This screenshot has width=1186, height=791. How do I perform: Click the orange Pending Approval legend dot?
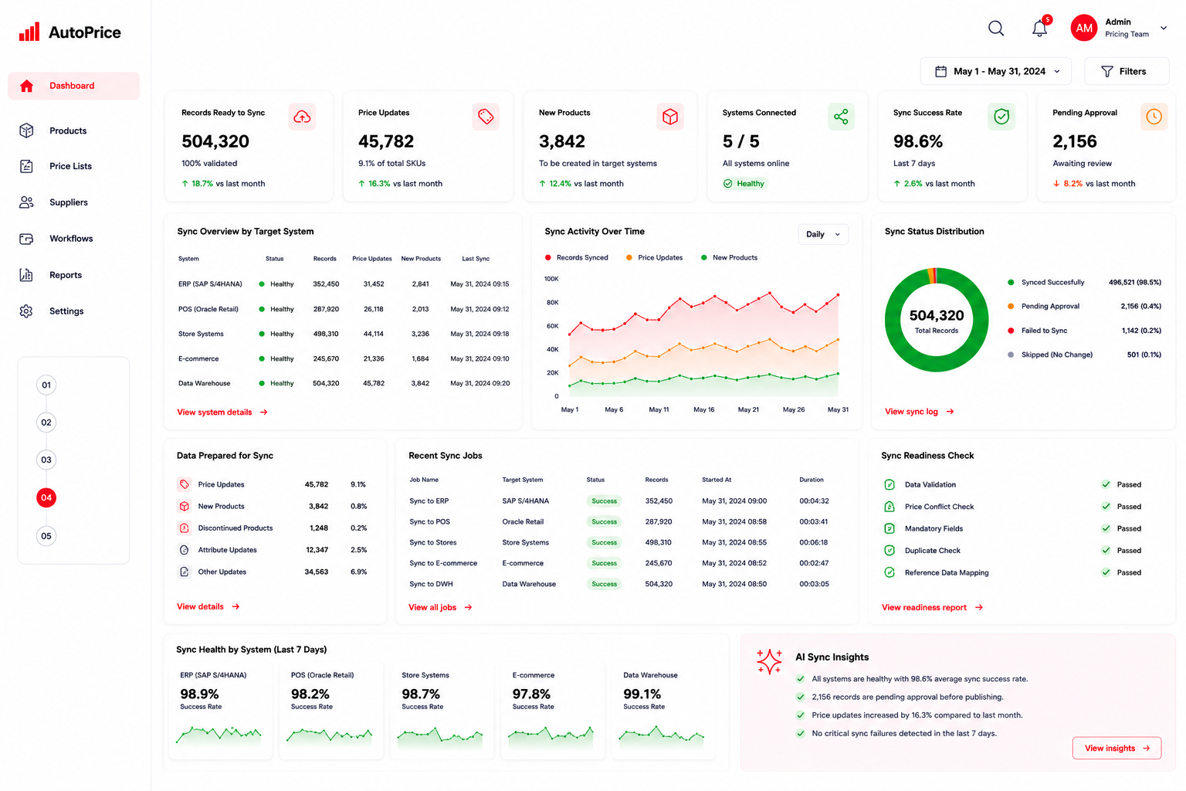coord(1011,307)
